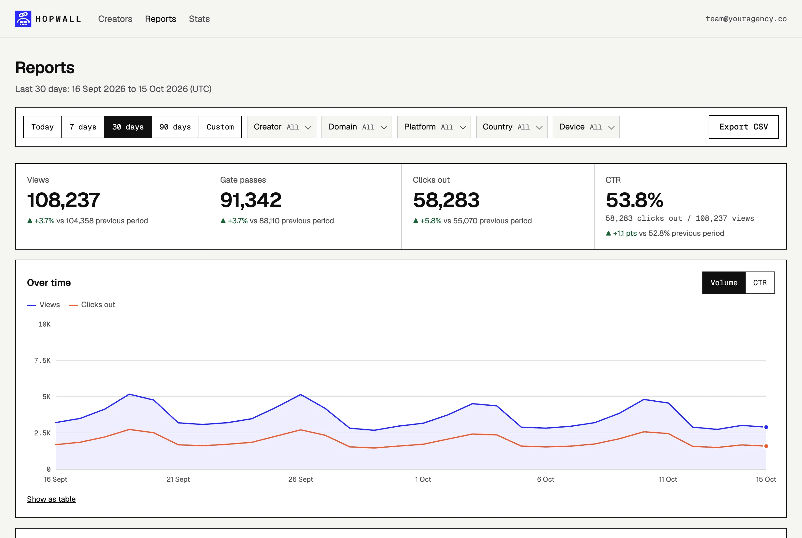
Task: Open the Platform filter dropdown
Action: tap(434, 127)
